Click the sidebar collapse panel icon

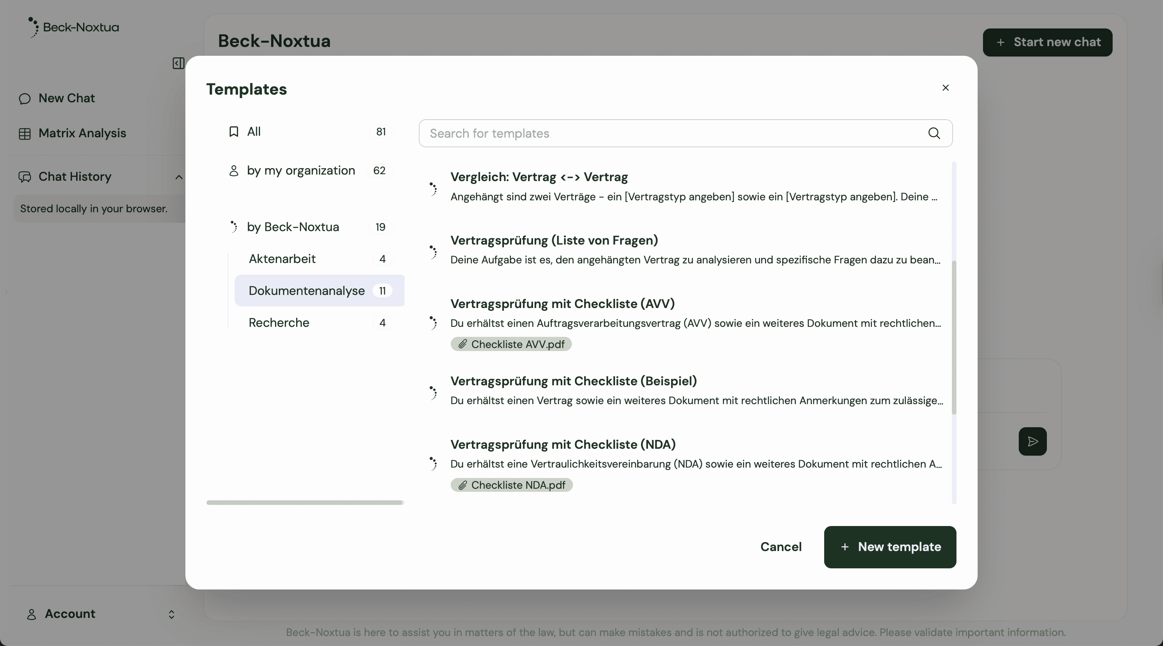click(178, 63)
